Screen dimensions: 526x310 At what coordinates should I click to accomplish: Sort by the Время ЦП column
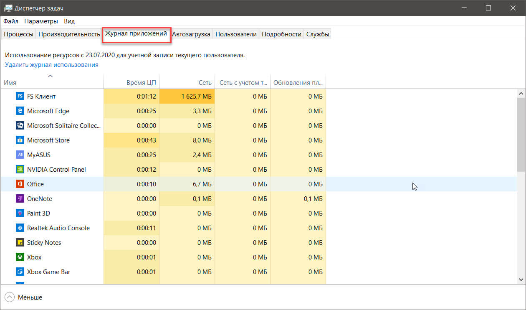coord(141,83)
